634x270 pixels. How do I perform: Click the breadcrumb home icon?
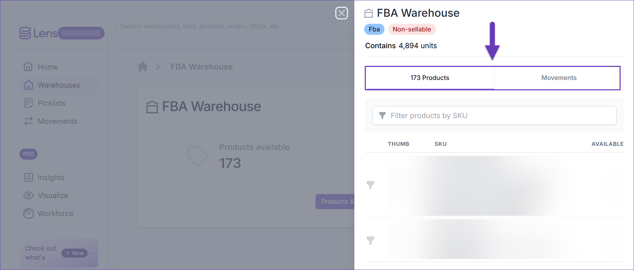point(143,67)
